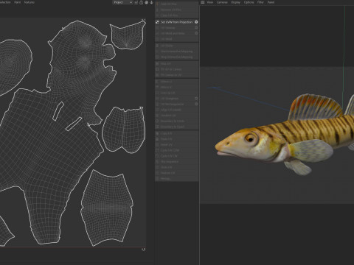Choose Clear UV Pins command
Screen dimensions: 354x265
(x=176, y=15)
